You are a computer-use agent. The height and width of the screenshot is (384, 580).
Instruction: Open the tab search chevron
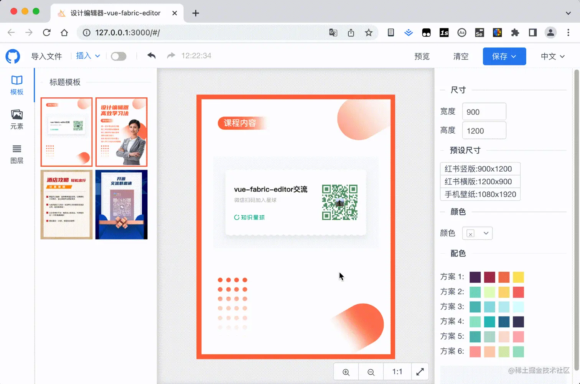click(568, 13)
